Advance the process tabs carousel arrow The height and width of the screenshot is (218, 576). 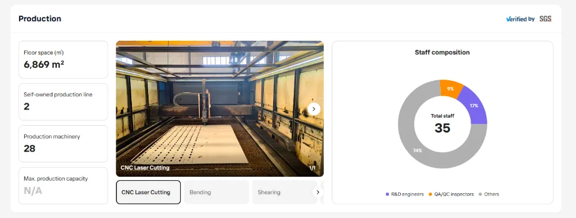(x=318, y=192)
